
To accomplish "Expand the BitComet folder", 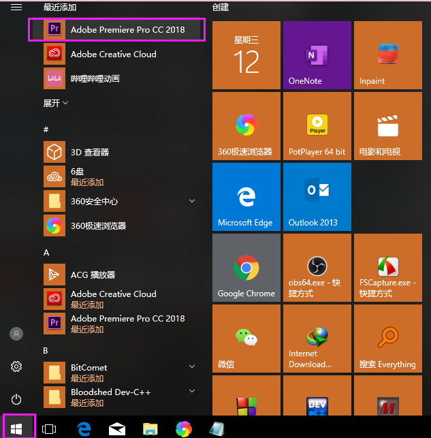I will tap(116, 373).
